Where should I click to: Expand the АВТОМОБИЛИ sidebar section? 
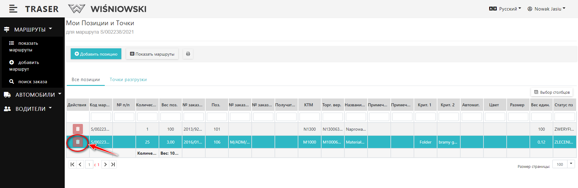click(33, 95)
